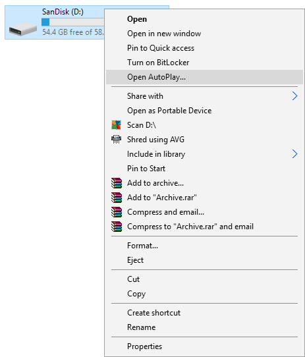The image size is (305, 357).
Task: Choose Compress to "Archive.rar" and email
Action: (x=205, y=227)
